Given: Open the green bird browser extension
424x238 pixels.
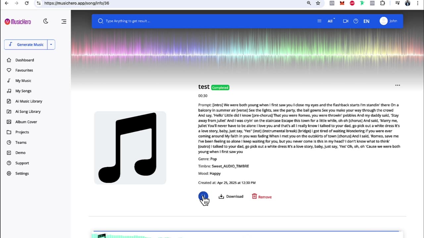Looking at the screenshot, I should click(x=362, y=3).
